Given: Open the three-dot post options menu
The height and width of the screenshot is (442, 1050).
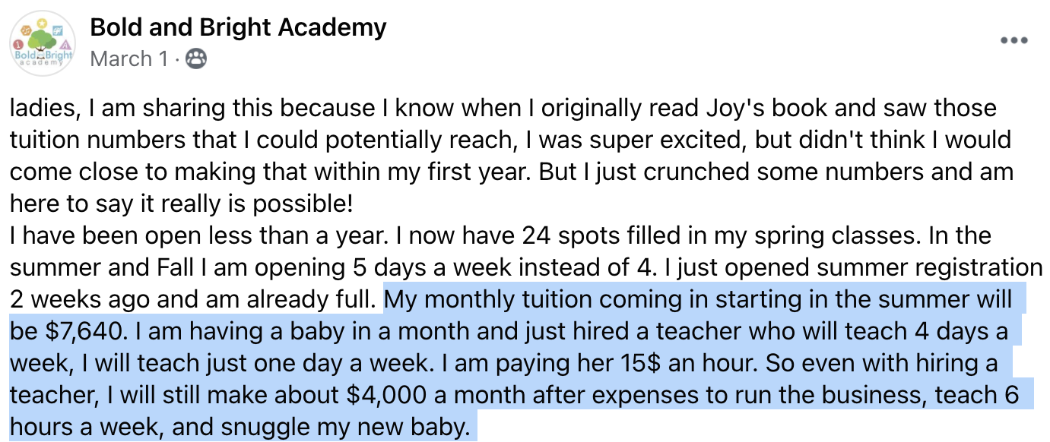Looking at the screenshot, I should pyautogui.click(x=1014, y=41).
